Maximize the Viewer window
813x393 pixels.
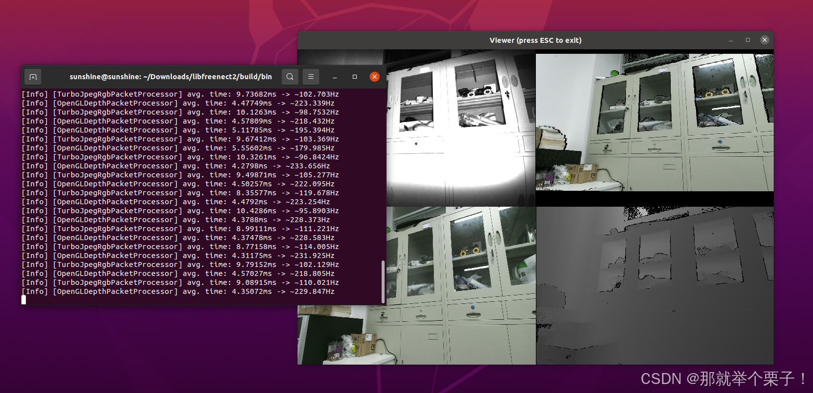tap(748, 40)
